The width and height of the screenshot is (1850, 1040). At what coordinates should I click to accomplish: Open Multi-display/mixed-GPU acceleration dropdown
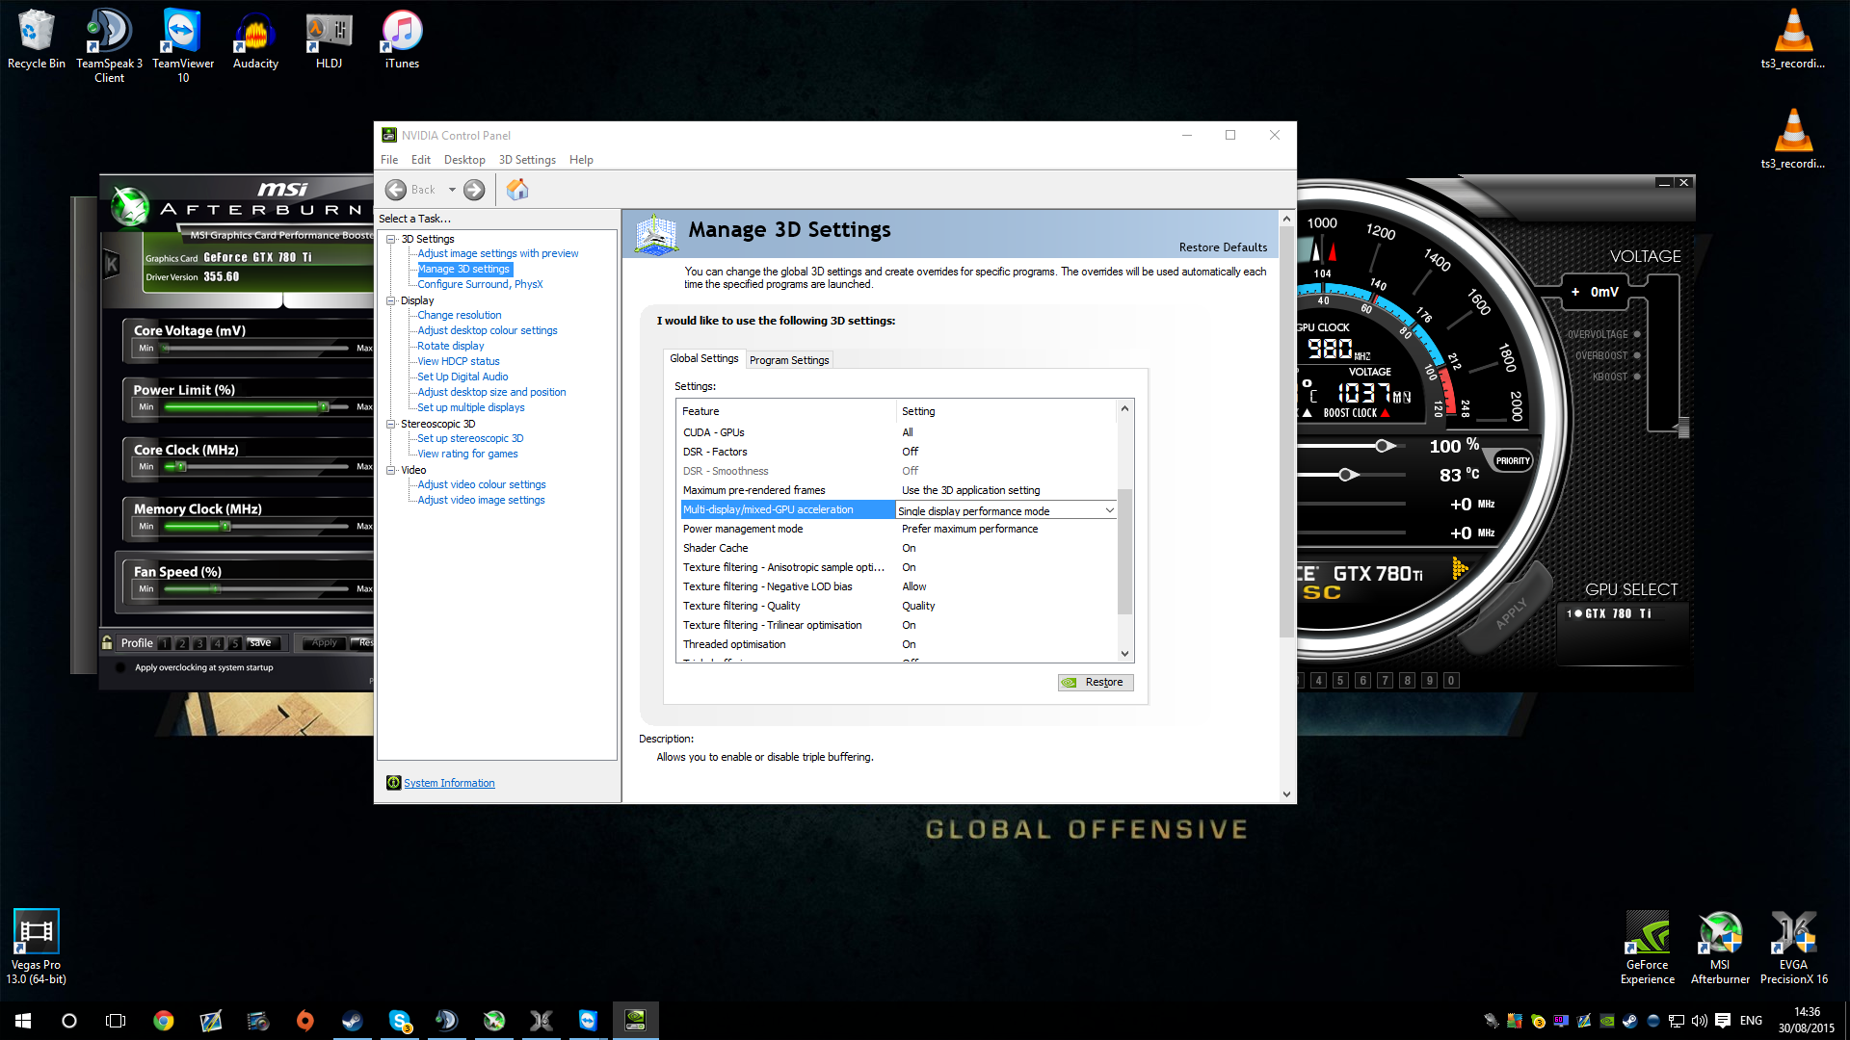1109,510
